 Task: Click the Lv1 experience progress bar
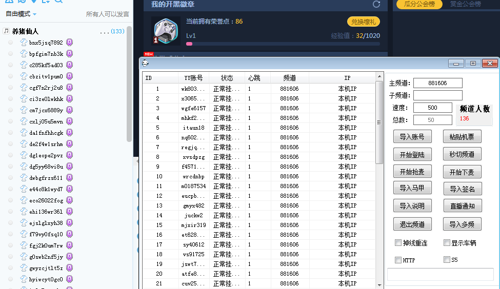[283, 44]
